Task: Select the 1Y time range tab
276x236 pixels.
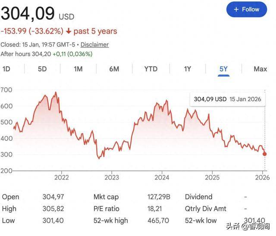Action: pos(187,69)
